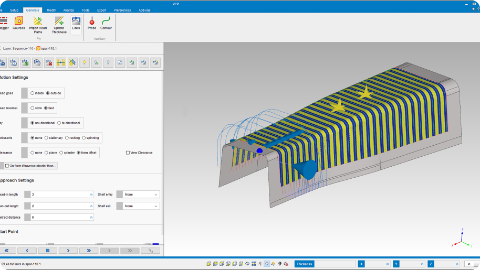This screenshot has width=480, height=270.
Task: Click the Lead-in length input field
Action: [x=59, y=195]
